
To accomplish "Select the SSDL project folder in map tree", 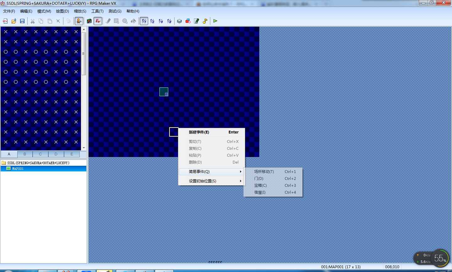I will point(38,163).
